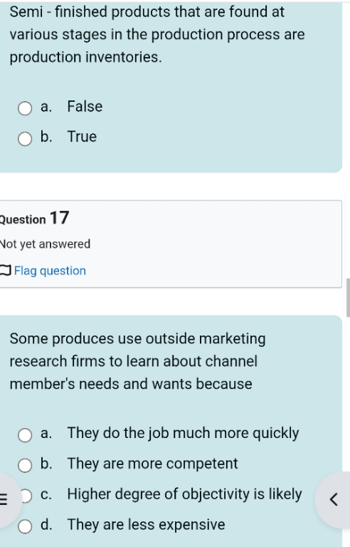Image resolution: width=350 pixels, height=547 pixels.
Task: Click the page scrollbar thumb
Action: [x=348, y=298]
